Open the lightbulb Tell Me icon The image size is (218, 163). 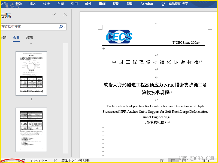(163, 4)
